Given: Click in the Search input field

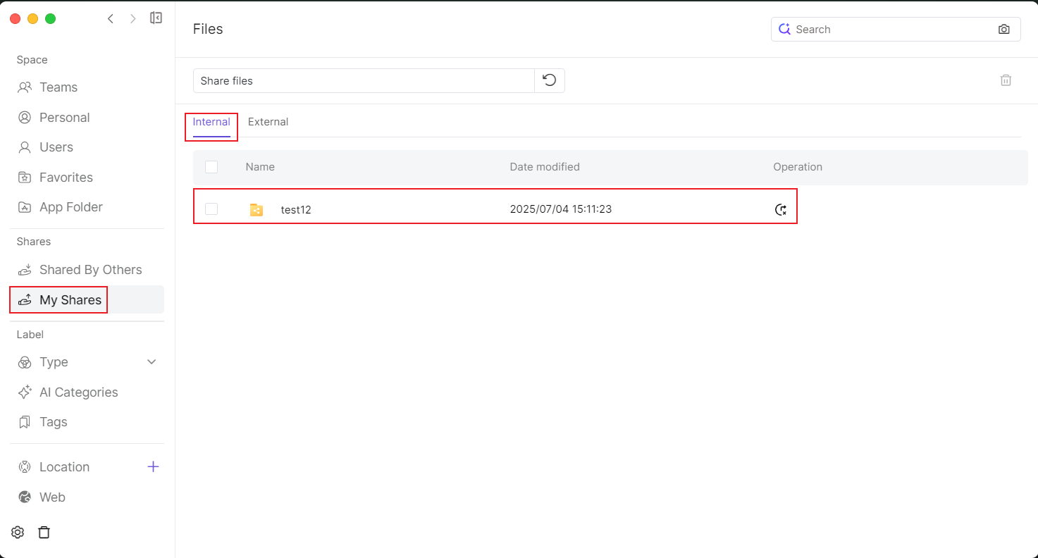Looking at the screenshot, I should pos(891,30).
